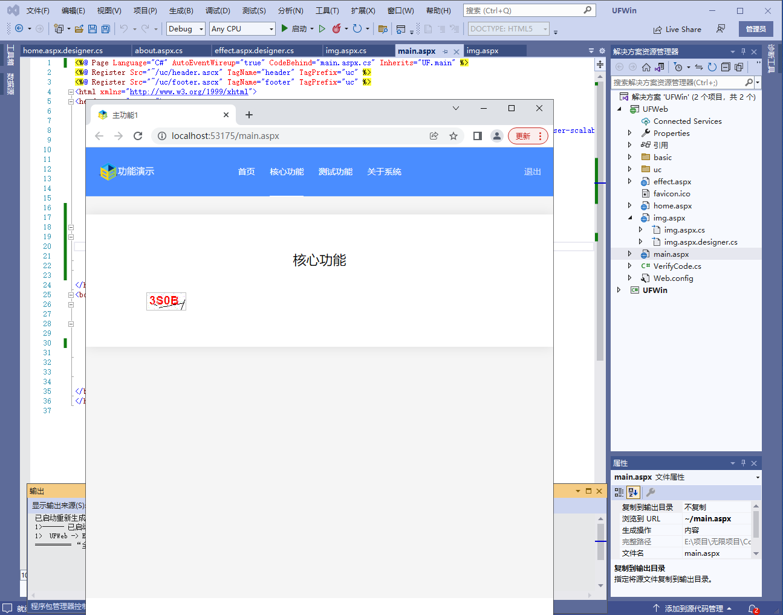Screen dimensions: 783x615
Task: Switch to the home.aspx.designer.cs tab
Action: 63,51
